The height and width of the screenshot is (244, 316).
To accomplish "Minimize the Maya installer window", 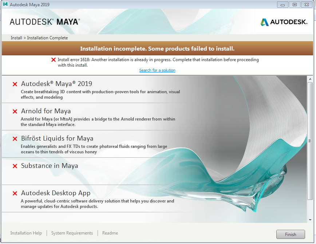I will click(283, 4).
